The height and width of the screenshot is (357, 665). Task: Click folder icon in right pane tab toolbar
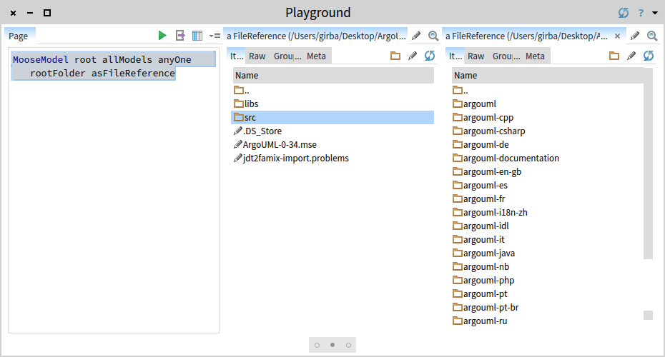(614, 56)
